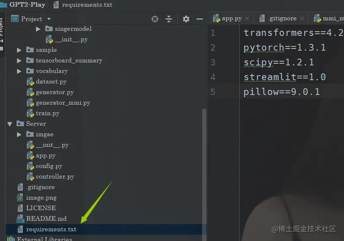Image resolution: width=344 pixels, height=241 pixels.
Task: Click line 1 transformers requirement
Action: (x=293, y=33)
